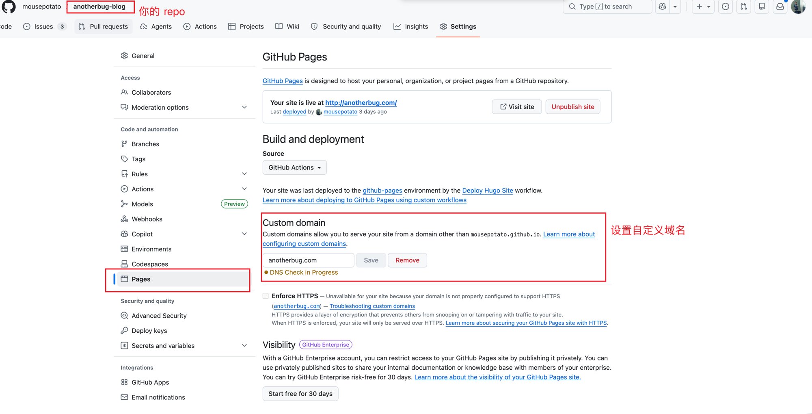Click the Rules icon in sidebar
The width and height of the screenshot is (812, 414).
124,174
